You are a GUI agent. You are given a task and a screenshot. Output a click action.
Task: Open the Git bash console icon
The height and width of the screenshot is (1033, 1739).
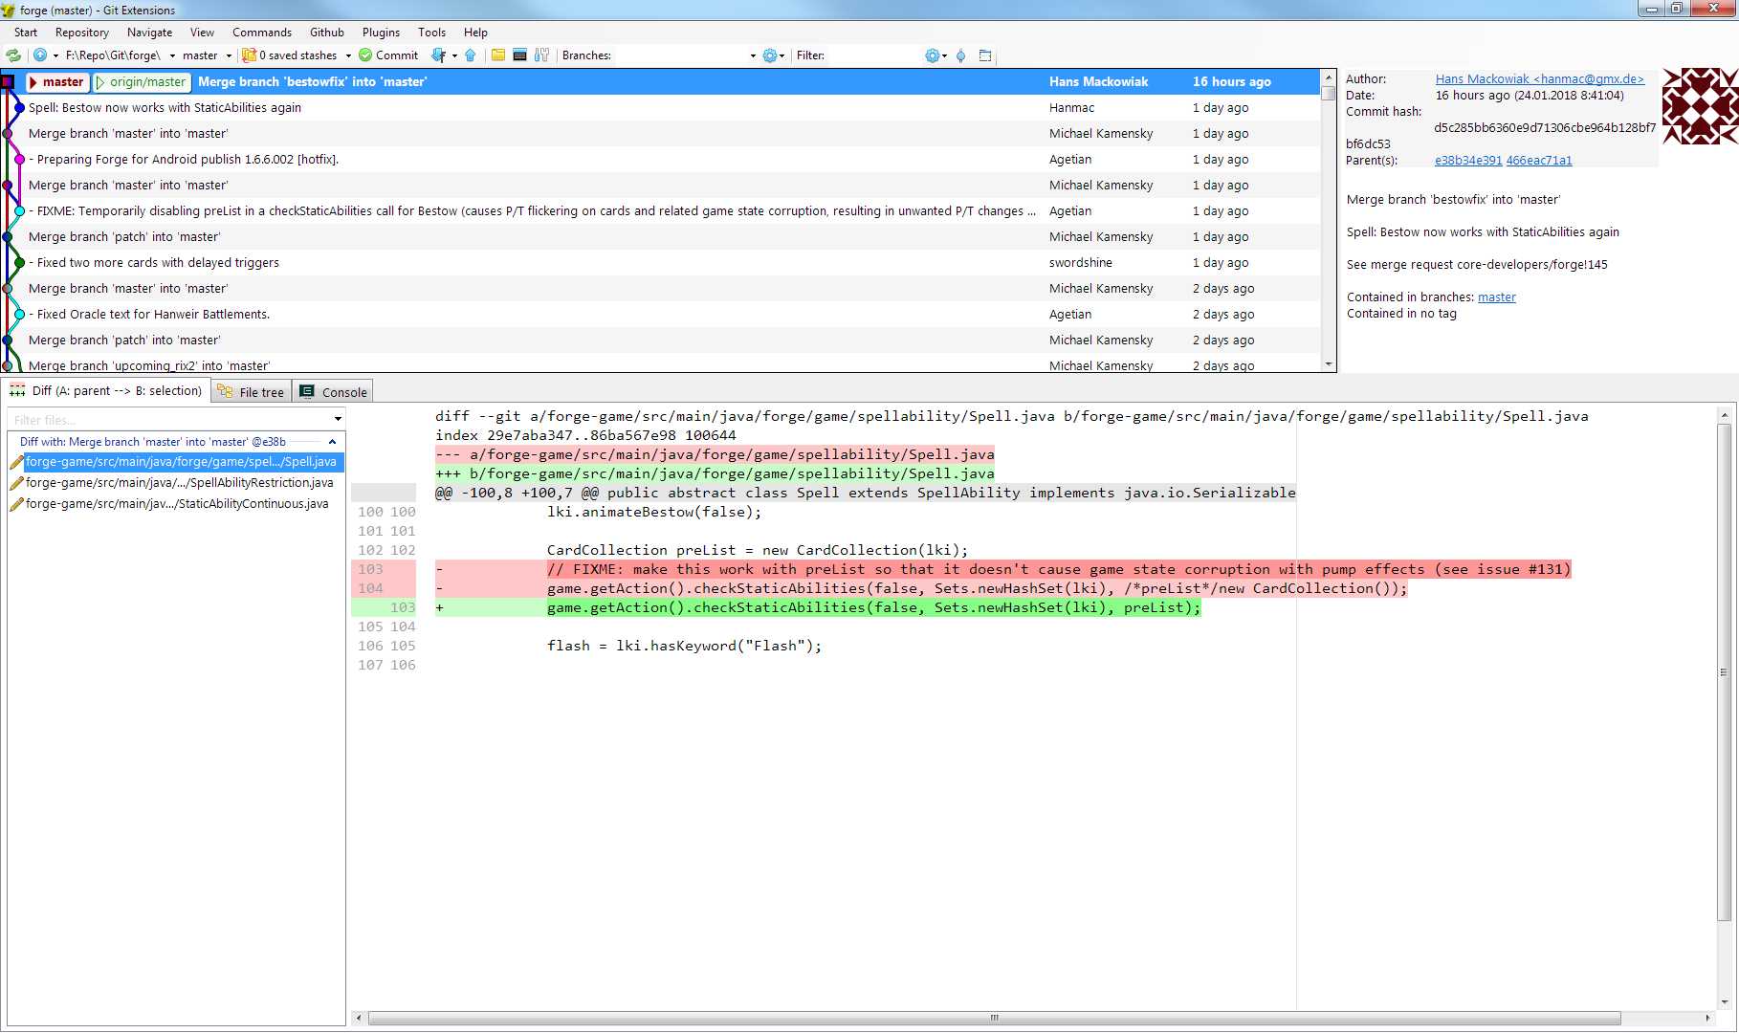coord(519,55)
